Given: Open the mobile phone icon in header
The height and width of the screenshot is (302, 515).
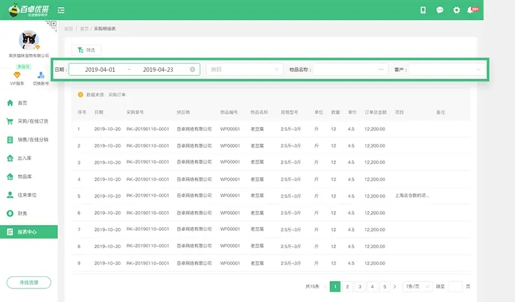Looking at the screenshot, I should [x=423, y=10].
